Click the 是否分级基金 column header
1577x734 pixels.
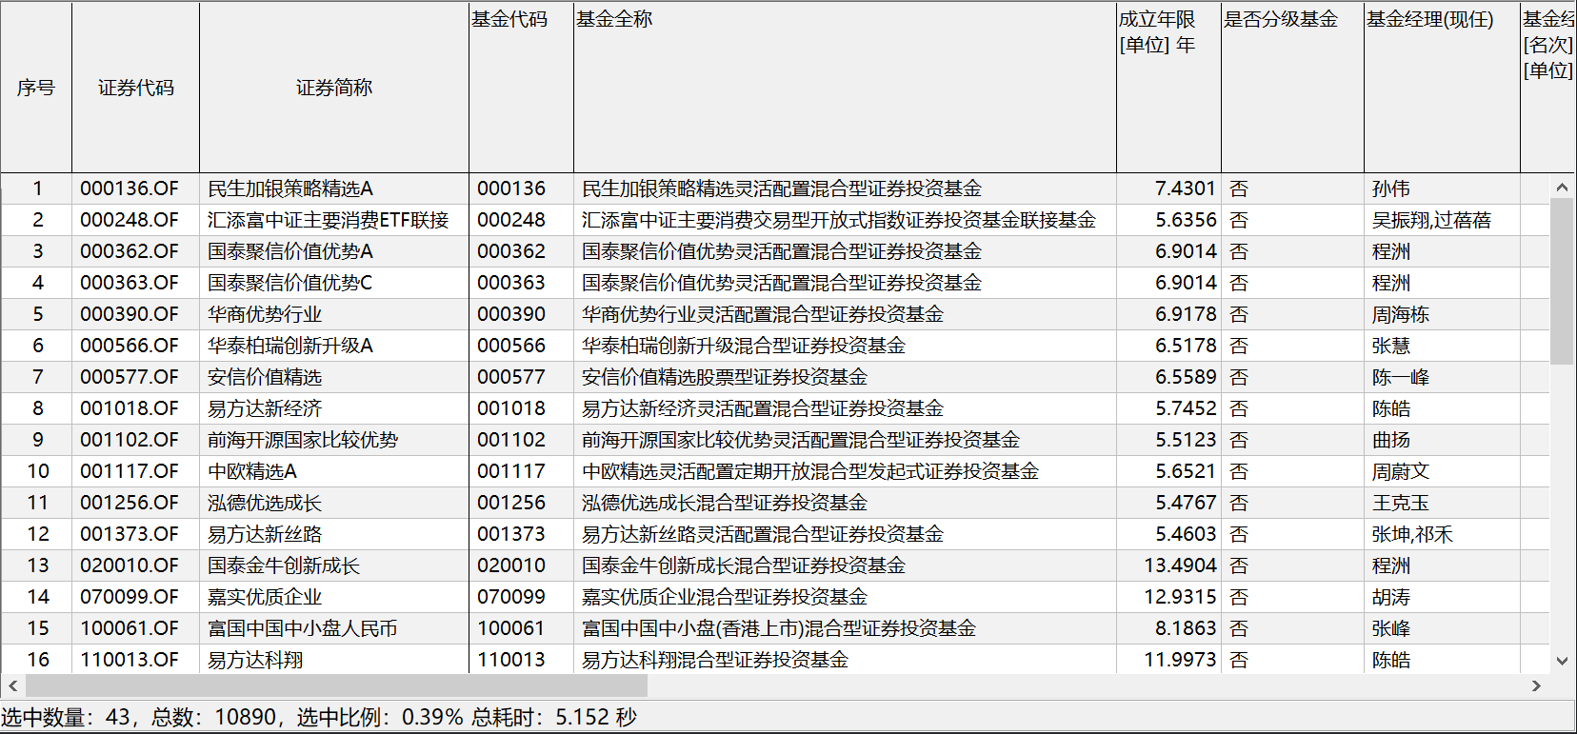[1292, 88]
